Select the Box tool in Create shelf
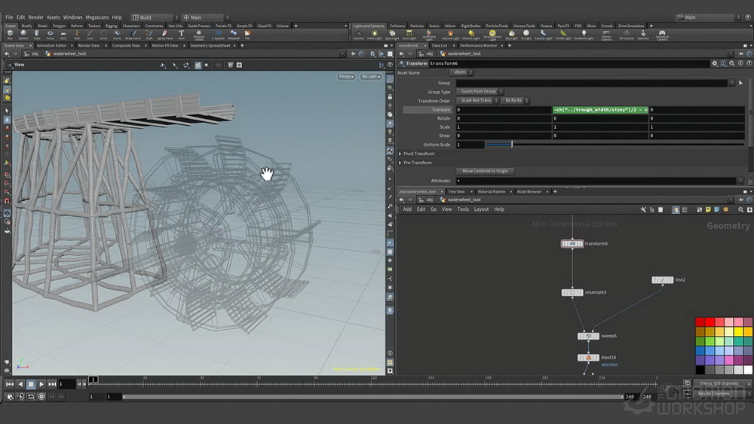The width and height of the screenshot is (754, 424). [x=10, y=35]
